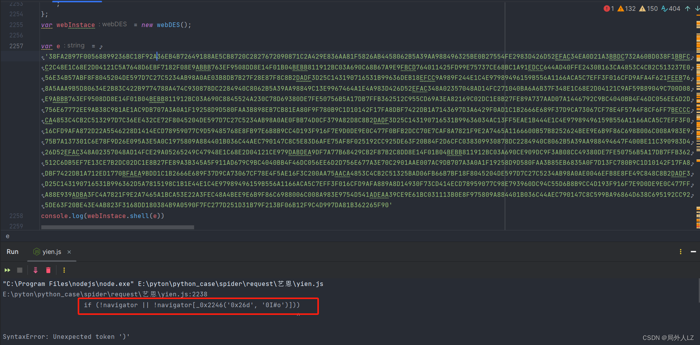Open Run tool window options menu

681,252
